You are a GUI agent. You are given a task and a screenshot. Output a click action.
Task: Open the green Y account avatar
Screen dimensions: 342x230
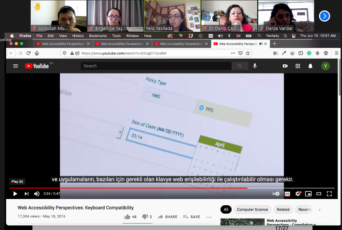(325, 66)
